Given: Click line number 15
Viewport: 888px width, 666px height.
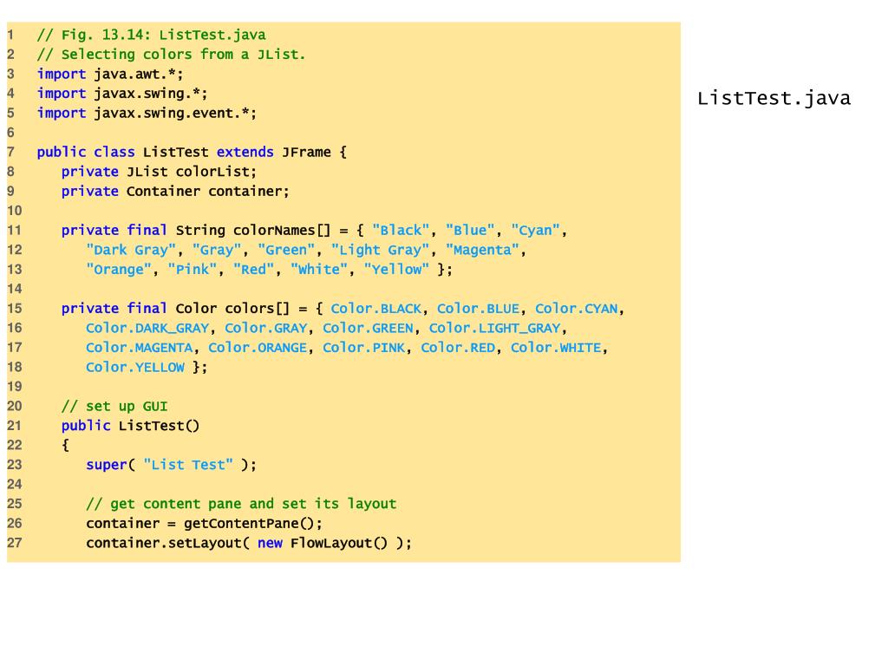Looking at the screenshot, I should pyautogui.click(x=14, y=309).
